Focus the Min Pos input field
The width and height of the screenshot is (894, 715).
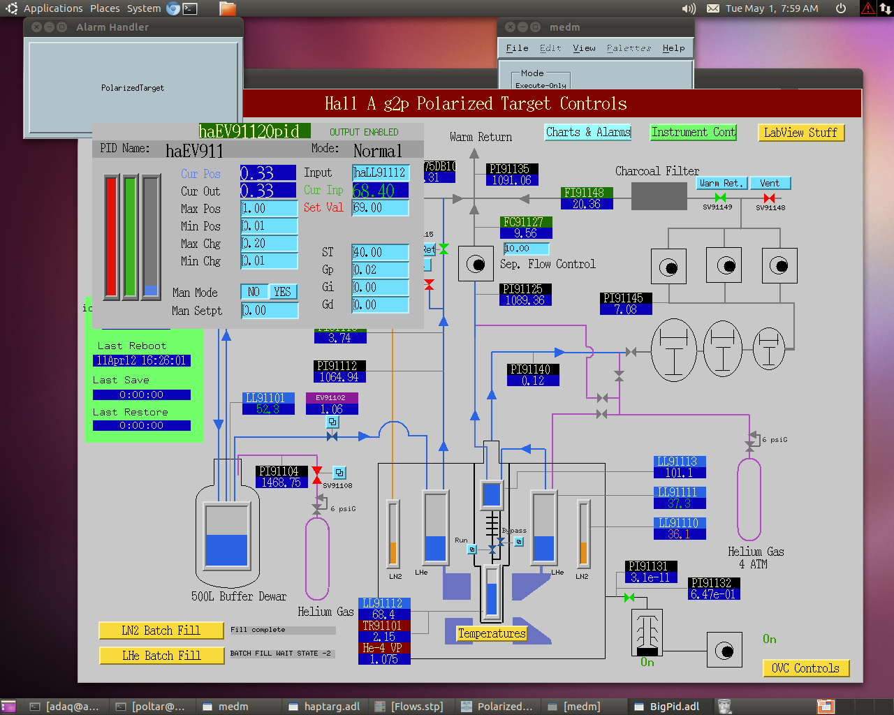[269, 226]
